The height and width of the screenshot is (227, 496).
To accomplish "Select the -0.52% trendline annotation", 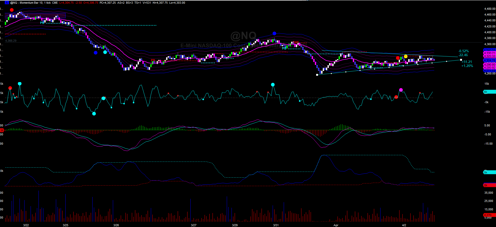I will [464, 51].
